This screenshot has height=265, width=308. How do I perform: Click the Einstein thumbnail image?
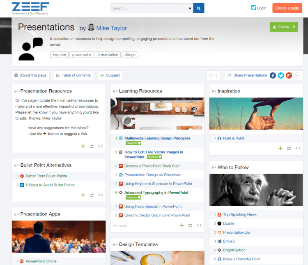(x=256, y=190)
